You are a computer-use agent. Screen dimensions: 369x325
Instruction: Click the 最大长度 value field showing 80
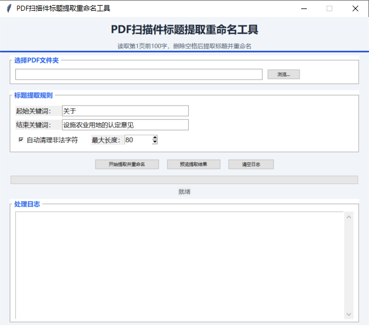[138, 140]
